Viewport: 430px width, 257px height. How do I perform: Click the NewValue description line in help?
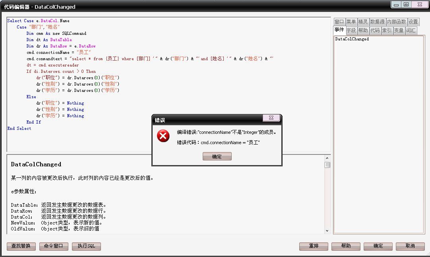56,223
